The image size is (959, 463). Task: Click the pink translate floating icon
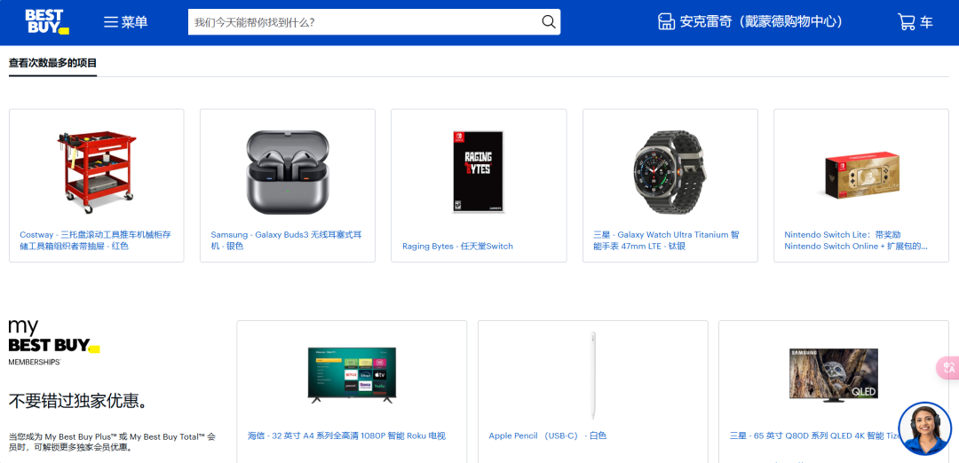(x=948, y=367)
